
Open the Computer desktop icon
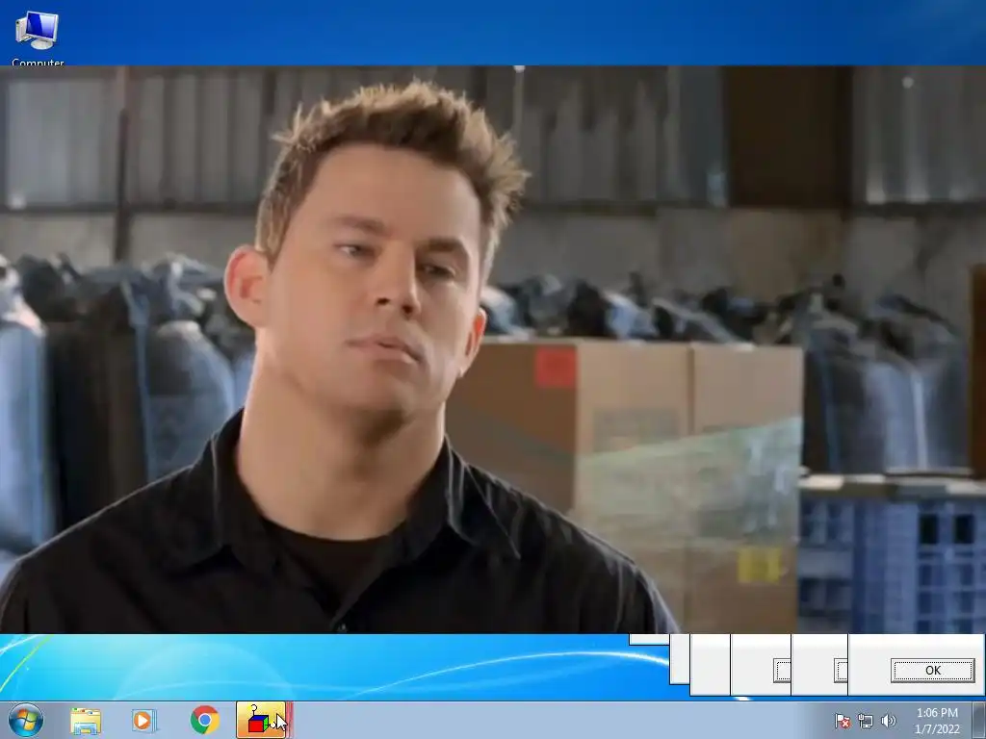click(38, 37)
